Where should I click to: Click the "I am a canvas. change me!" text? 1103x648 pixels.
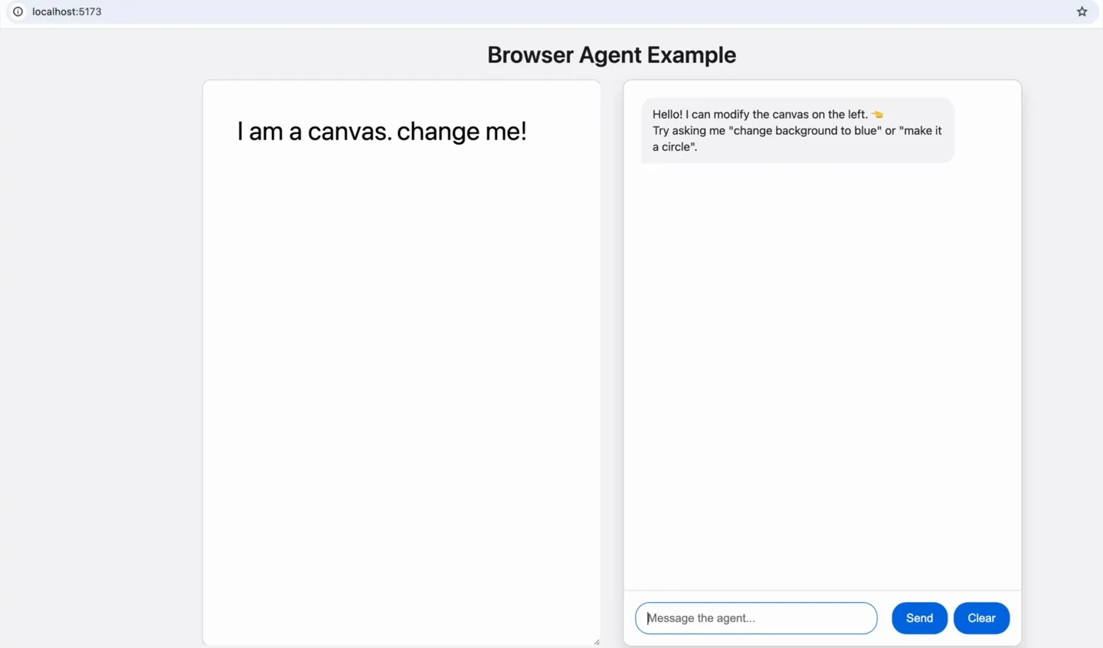(x=381, y=131)
